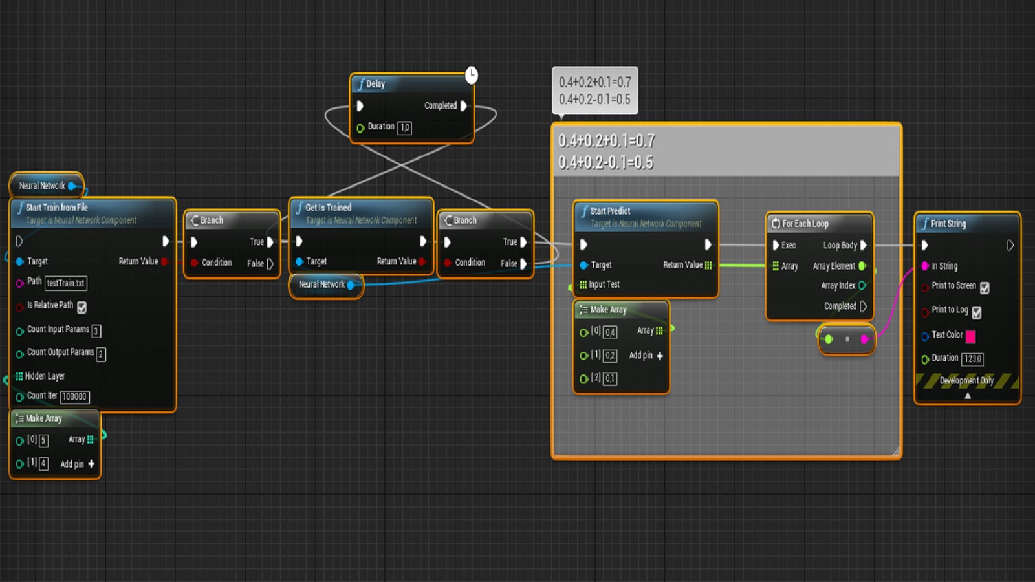The width and height of the screenshot is (1035, 582).
Task: Click the Print String In String pin
Action: 925,266
